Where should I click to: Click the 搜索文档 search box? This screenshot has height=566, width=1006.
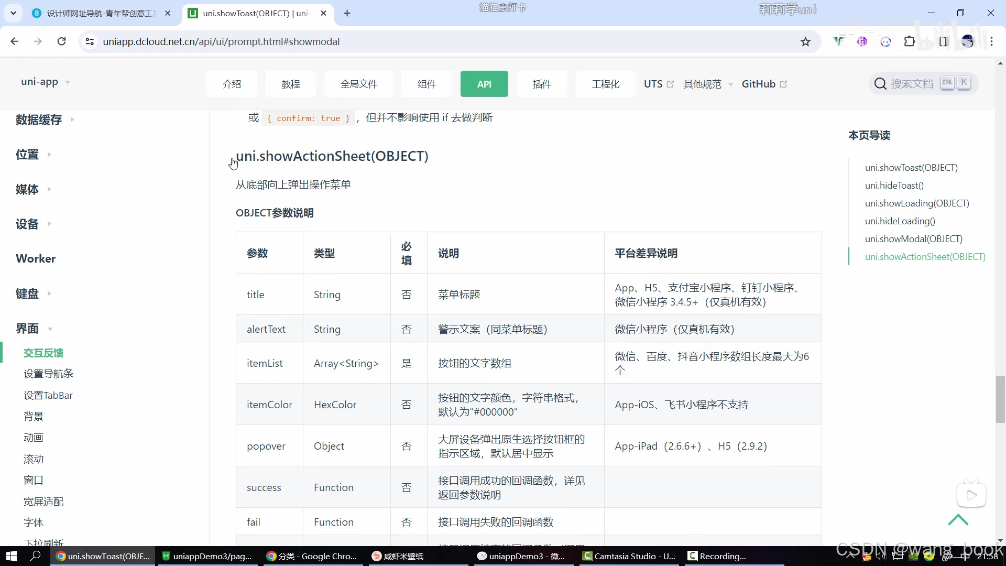[923, 83]
